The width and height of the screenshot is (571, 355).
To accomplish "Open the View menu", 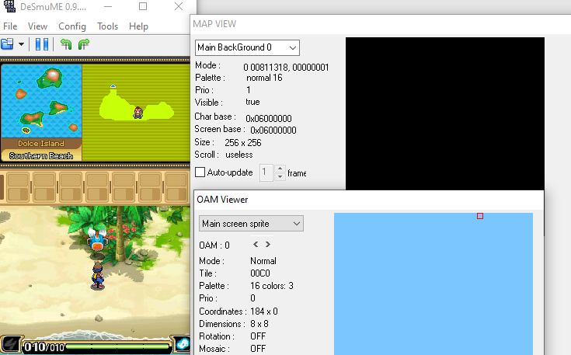I will [37, 26].
